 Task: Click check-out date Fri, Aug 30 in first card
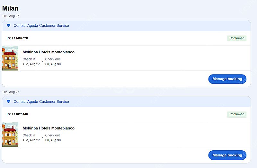(53, 64)
